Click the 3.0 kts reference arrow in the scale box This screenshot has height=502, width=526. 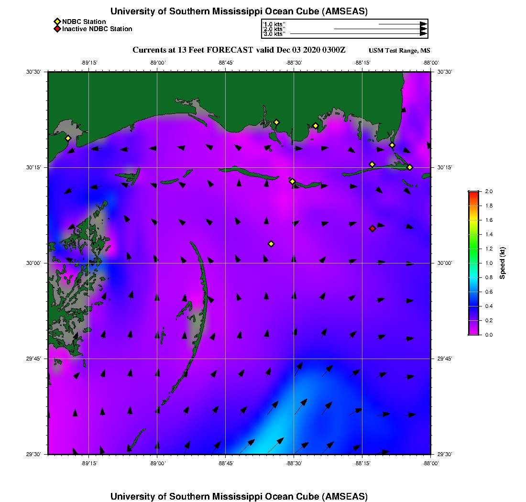tap(359, 33)
